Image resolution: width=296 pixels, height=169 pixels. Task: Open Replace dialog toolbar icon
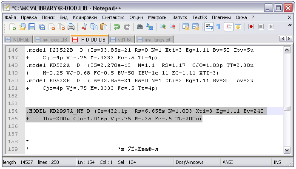click(x=150, y=27)
